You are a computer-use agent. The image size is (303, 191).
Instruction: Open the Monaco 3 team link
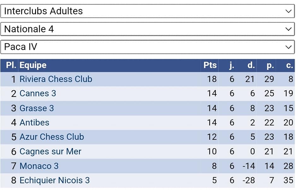pos(39,166)
